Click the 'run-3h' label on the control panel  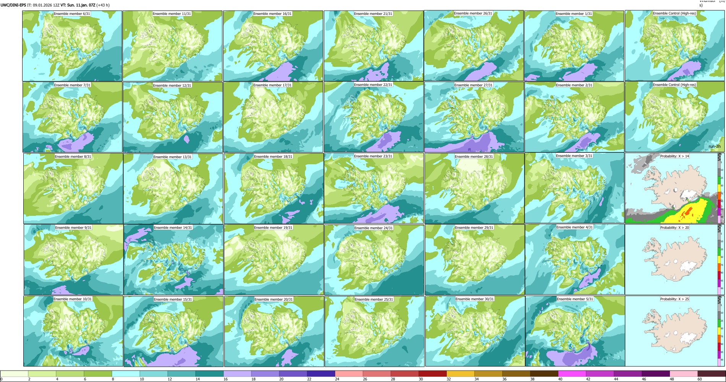715,146
